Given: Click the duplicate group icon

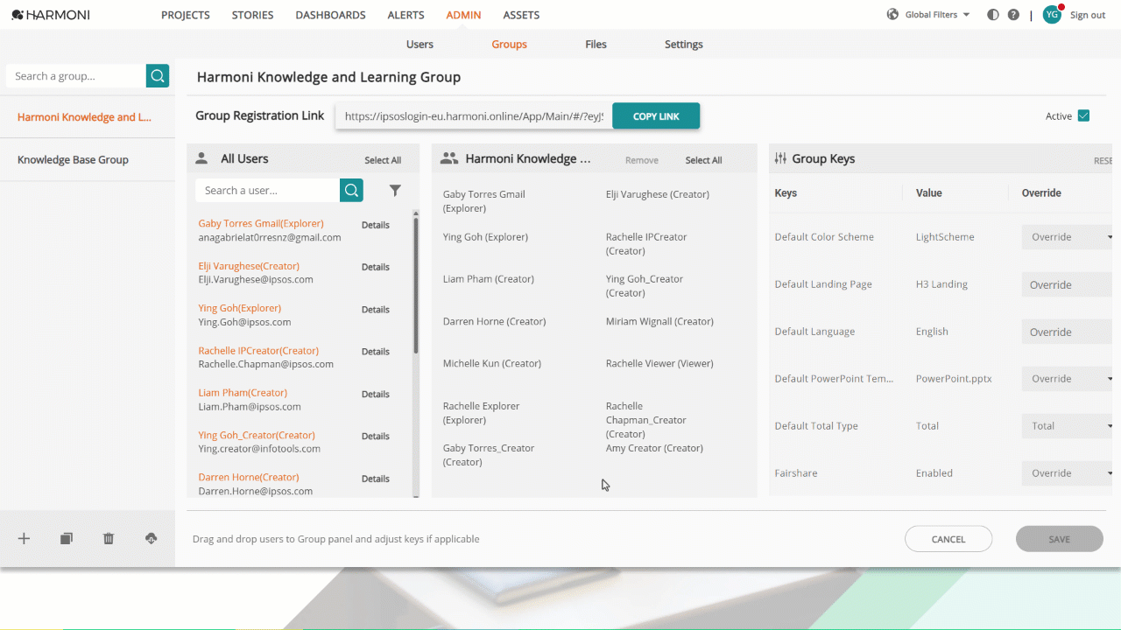Looking at the screenshot, I should click(67, 539).
